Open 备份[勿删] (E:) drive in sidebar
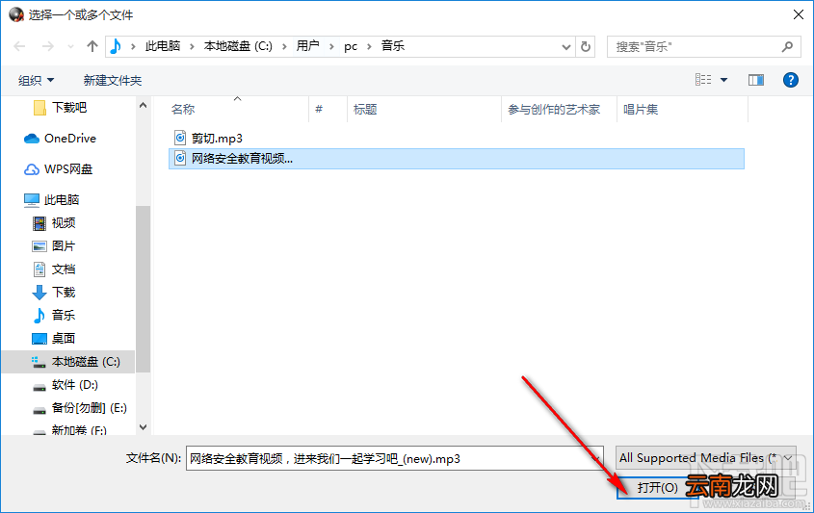Screen dimensions: 814x513 [89, 408]
